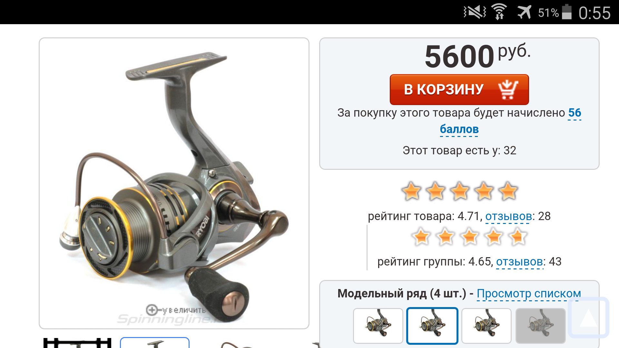Open product reviews link 'отзывов: 28'
Image resolution: width=619 pixels, height=348 pixels.
[x=508, y=216]
